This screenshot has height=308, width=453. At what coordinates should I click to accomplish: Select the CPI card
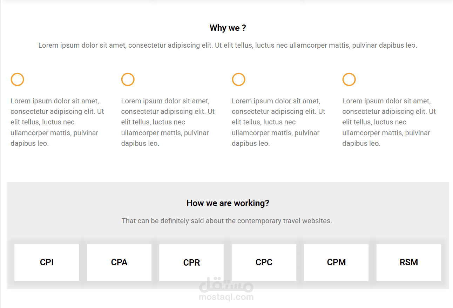coord(47,262)
